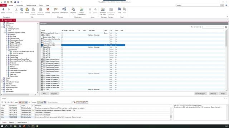Select 1518 DID Lane Assist Button tree item
This screenshot has width=229, height=128.
(23, 52)
